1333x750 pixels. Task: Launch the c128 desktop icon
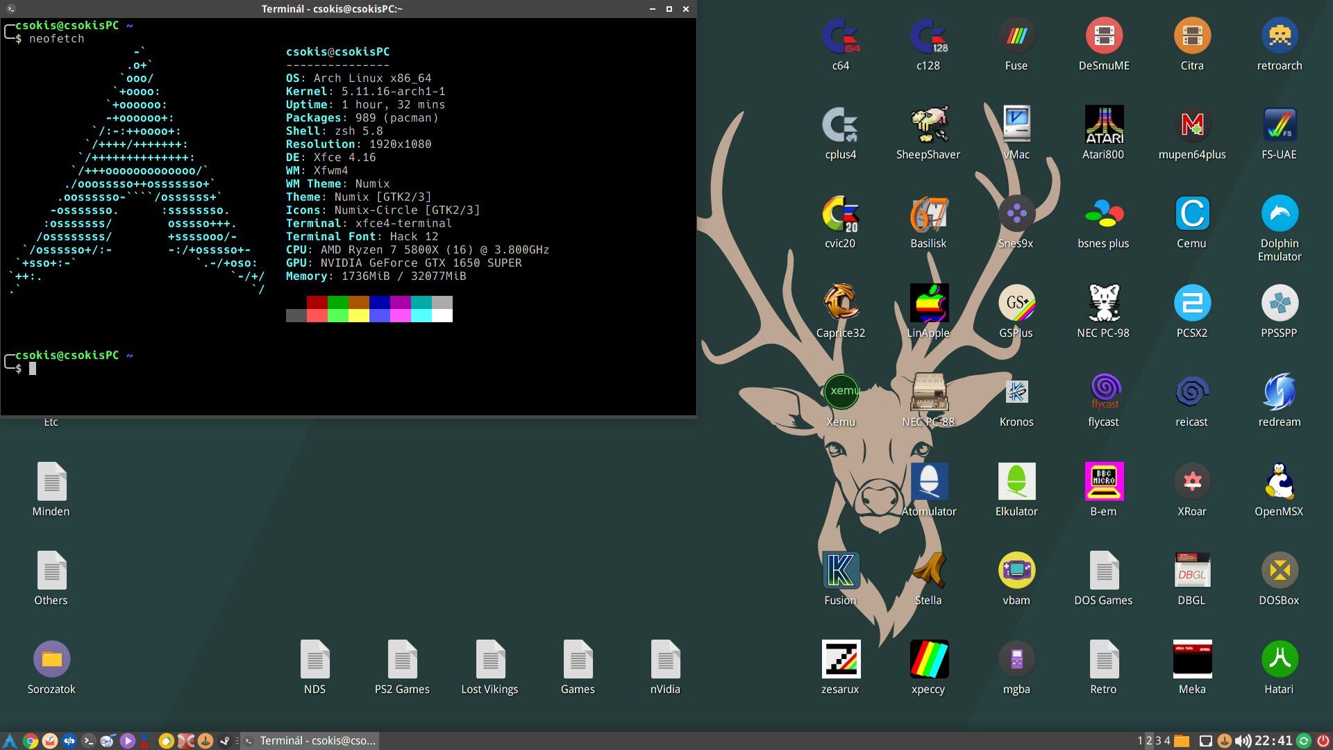(x=928, y=36)
